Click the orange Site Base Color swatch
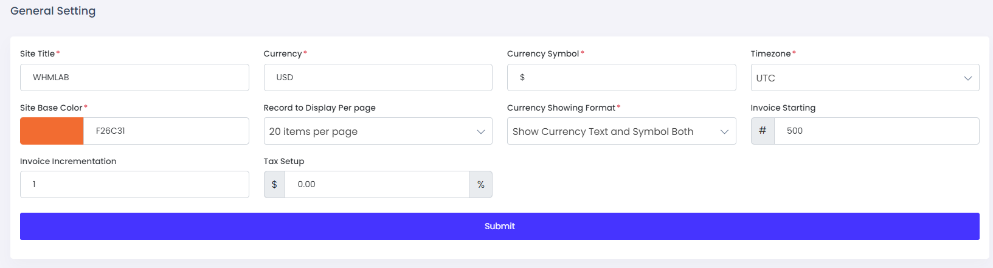This screenshot has width=993, height=268. pyautogui.click(x=52, y=131)
